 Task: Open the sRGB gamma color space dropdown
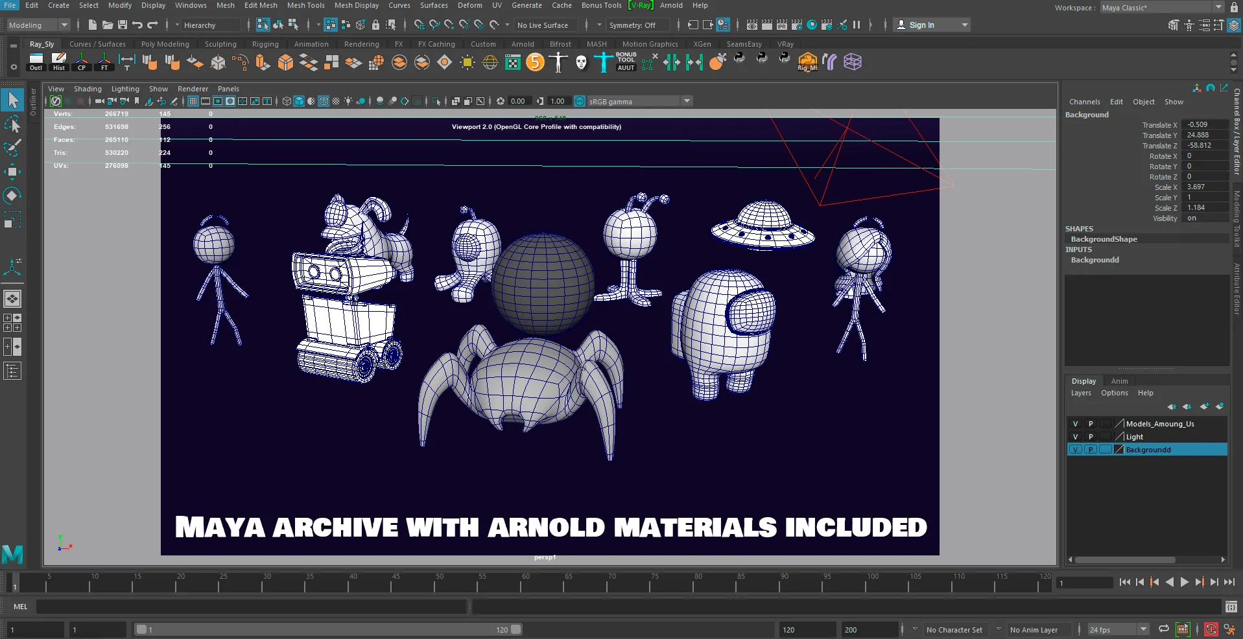click(639, 101)
